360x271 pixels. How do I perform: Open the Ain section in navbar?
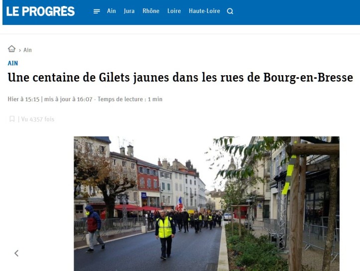[x=112, y=11]
